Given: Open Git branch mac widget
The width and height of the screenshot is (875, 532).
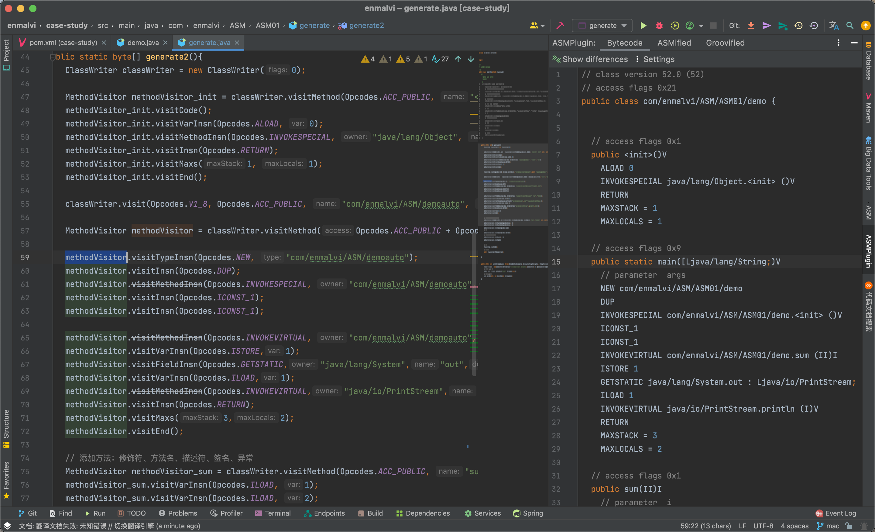Looking at the screenshot, I should coord(829,526).
